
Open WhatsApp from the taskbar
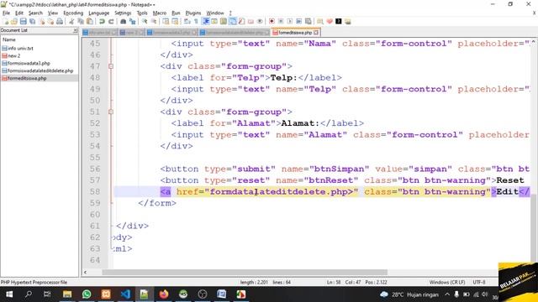(87, 294)
